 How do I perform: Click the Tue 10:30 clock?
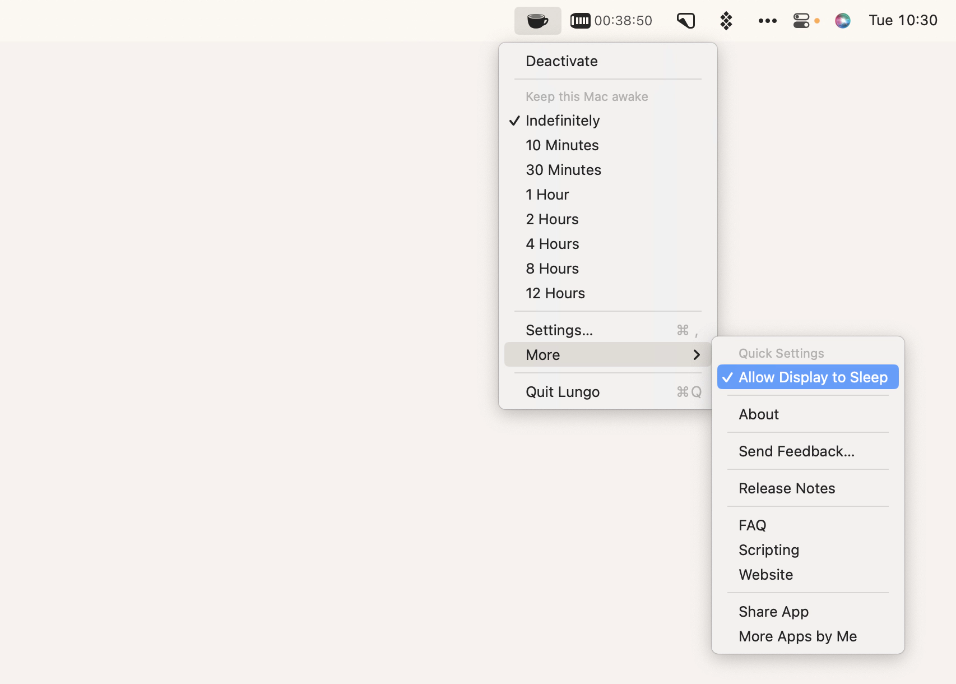[x=903, y=21]
